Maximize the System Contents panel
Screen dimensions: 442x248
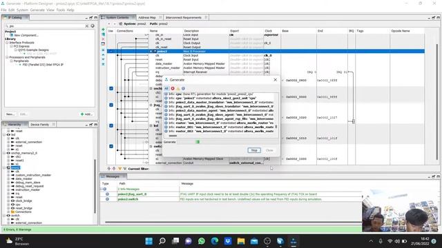[439, 18]
